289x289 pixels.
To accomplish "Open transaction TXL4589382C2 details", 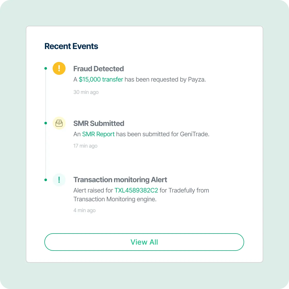I will coord(136,190).
